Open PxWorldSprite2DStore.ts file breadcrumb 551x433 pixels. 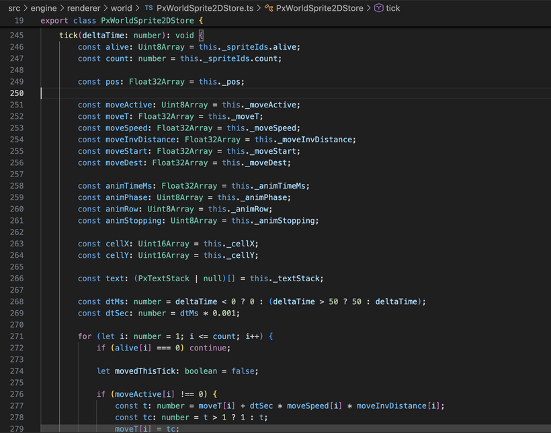[x=204, y=8]
